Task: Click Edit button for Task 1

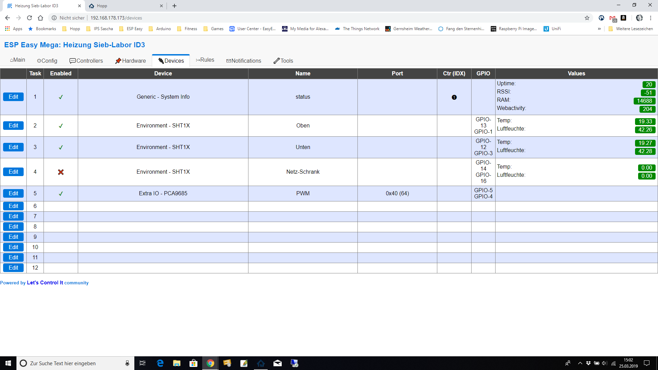Action: (x=14, y=97)
